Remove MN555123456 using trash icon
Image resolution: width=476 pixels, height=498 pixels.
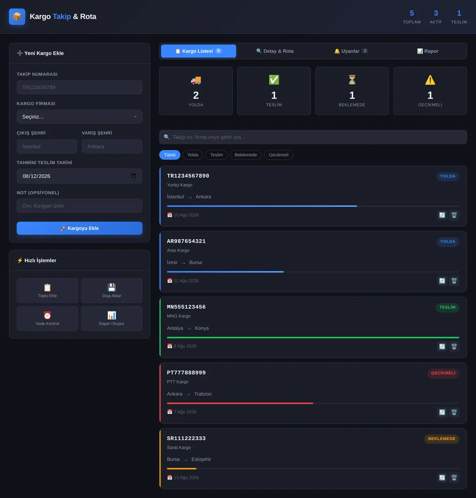tap(454, 347)
